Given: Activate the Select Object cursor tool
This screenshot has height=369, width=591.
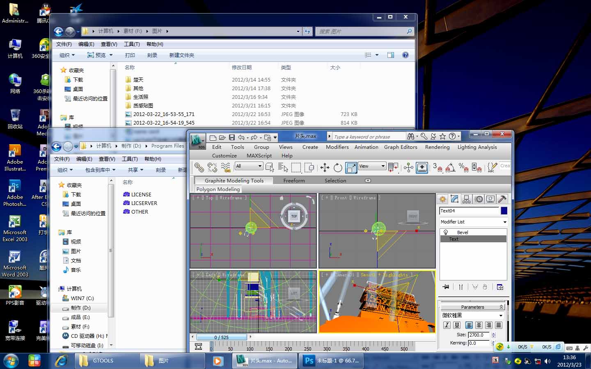Looking at the screenshot, I should coord(270,167).
